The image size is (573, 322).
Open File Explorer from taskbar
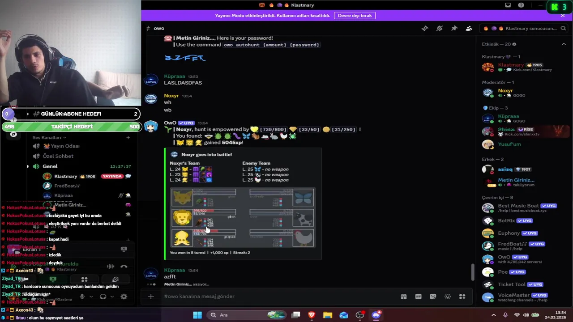(328, 315)
